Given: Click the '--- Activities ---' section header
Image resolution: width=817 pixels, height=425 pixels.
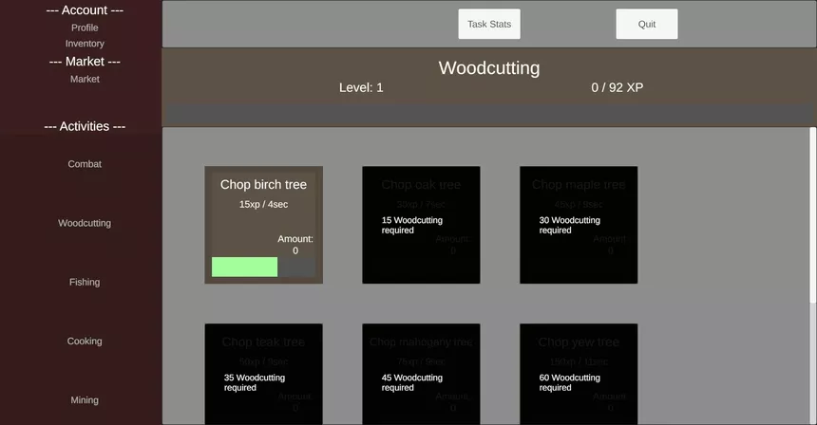Looking at the screenshot, I should click(x=85, y=126).
